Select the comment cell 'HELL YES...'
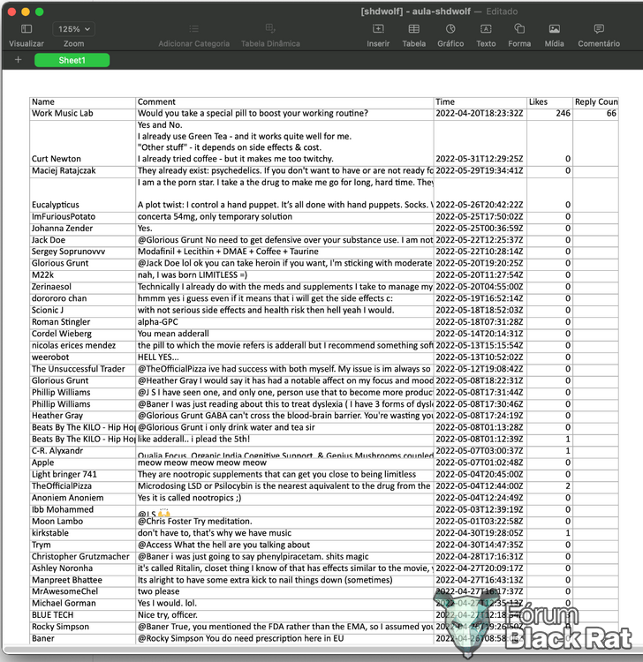 tap(284, 357)
